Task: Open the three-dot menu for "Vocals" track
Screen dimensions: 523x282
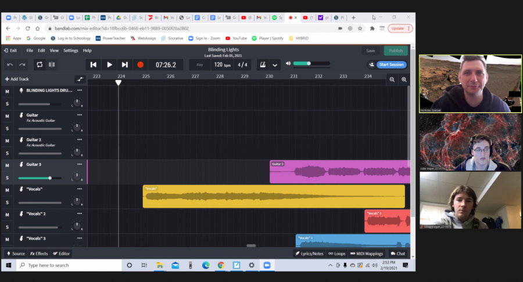Action: click(80, 189)
